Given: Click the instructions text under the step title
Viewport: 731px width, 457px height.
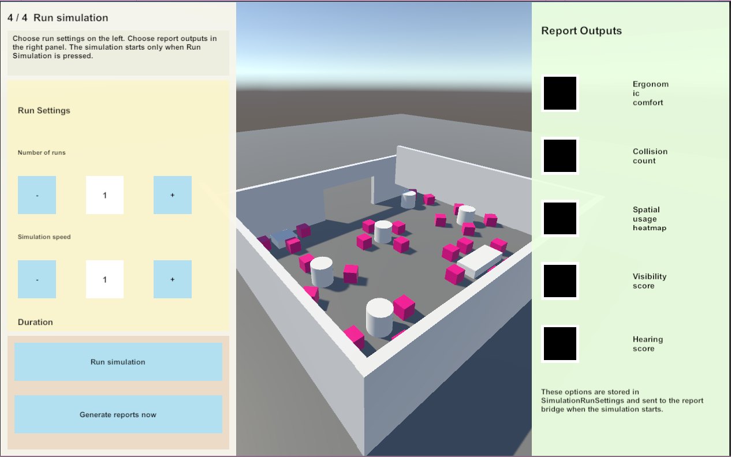Looking at the screenshot, I should pyautogui.click(x=115, y=47).
